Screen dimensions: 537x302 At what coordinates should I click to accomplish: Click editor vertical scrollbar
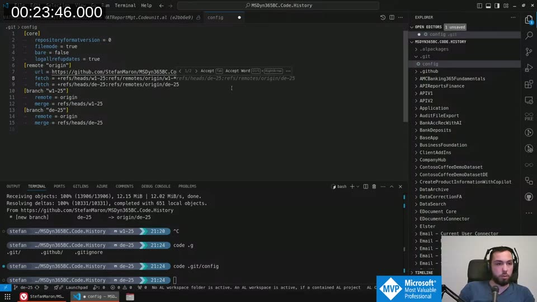[x=406, y=77]
